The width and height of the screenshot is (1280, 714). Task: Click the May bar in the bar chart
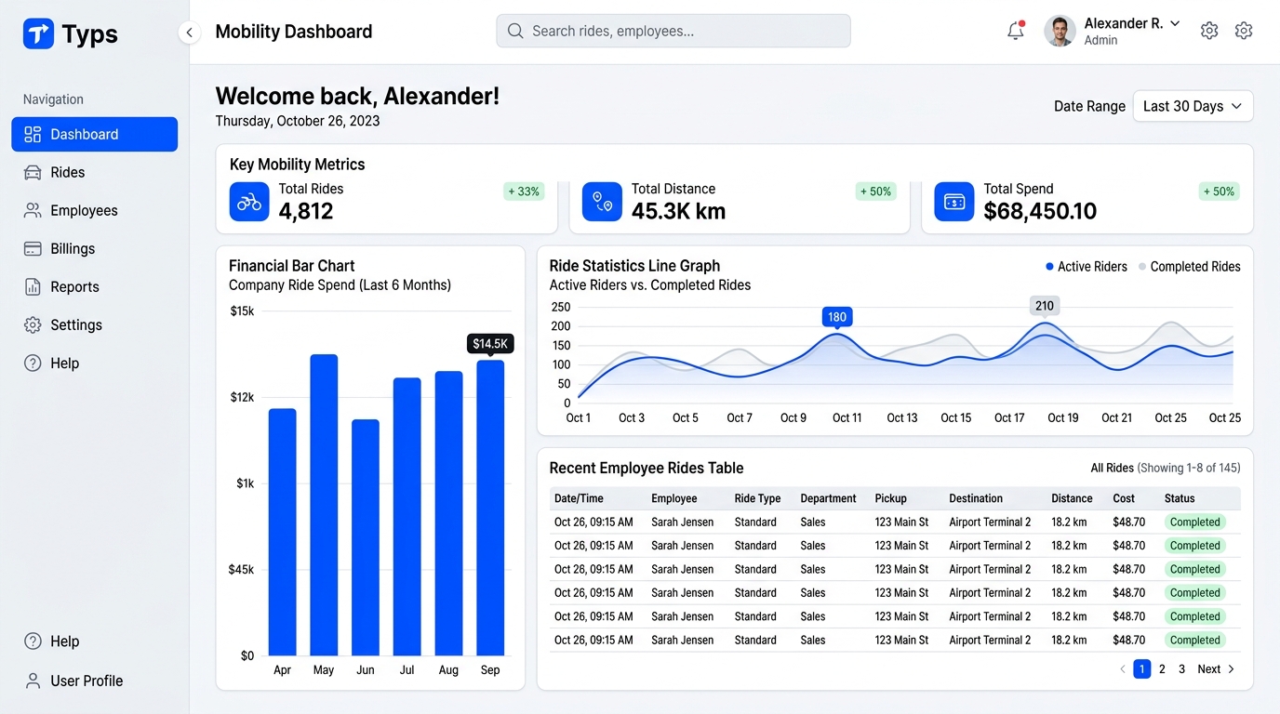324,505
